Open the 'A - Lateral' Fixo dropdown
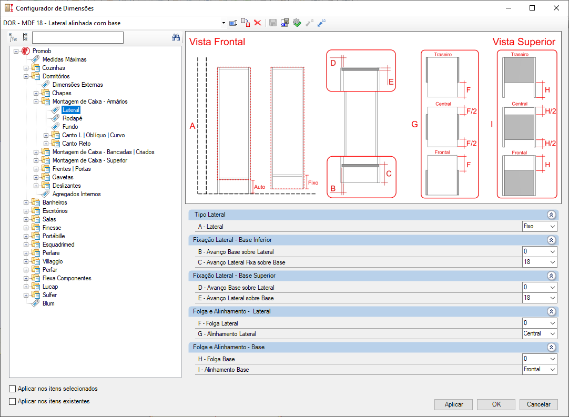 pos(540,227)
